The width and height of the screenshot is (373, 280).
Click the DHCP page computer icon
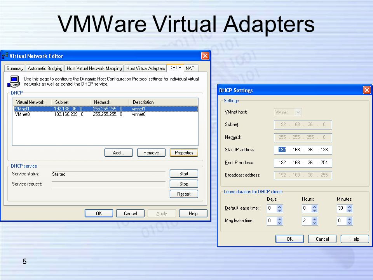14,82
